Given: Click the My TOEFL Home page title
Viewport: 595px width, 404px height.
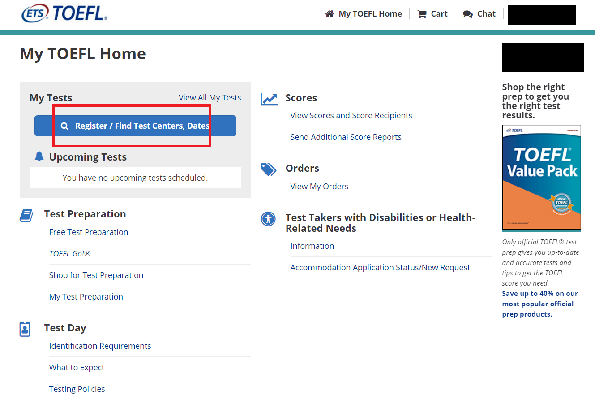Looking at the screenshot, I should click(x=83, y=54).
